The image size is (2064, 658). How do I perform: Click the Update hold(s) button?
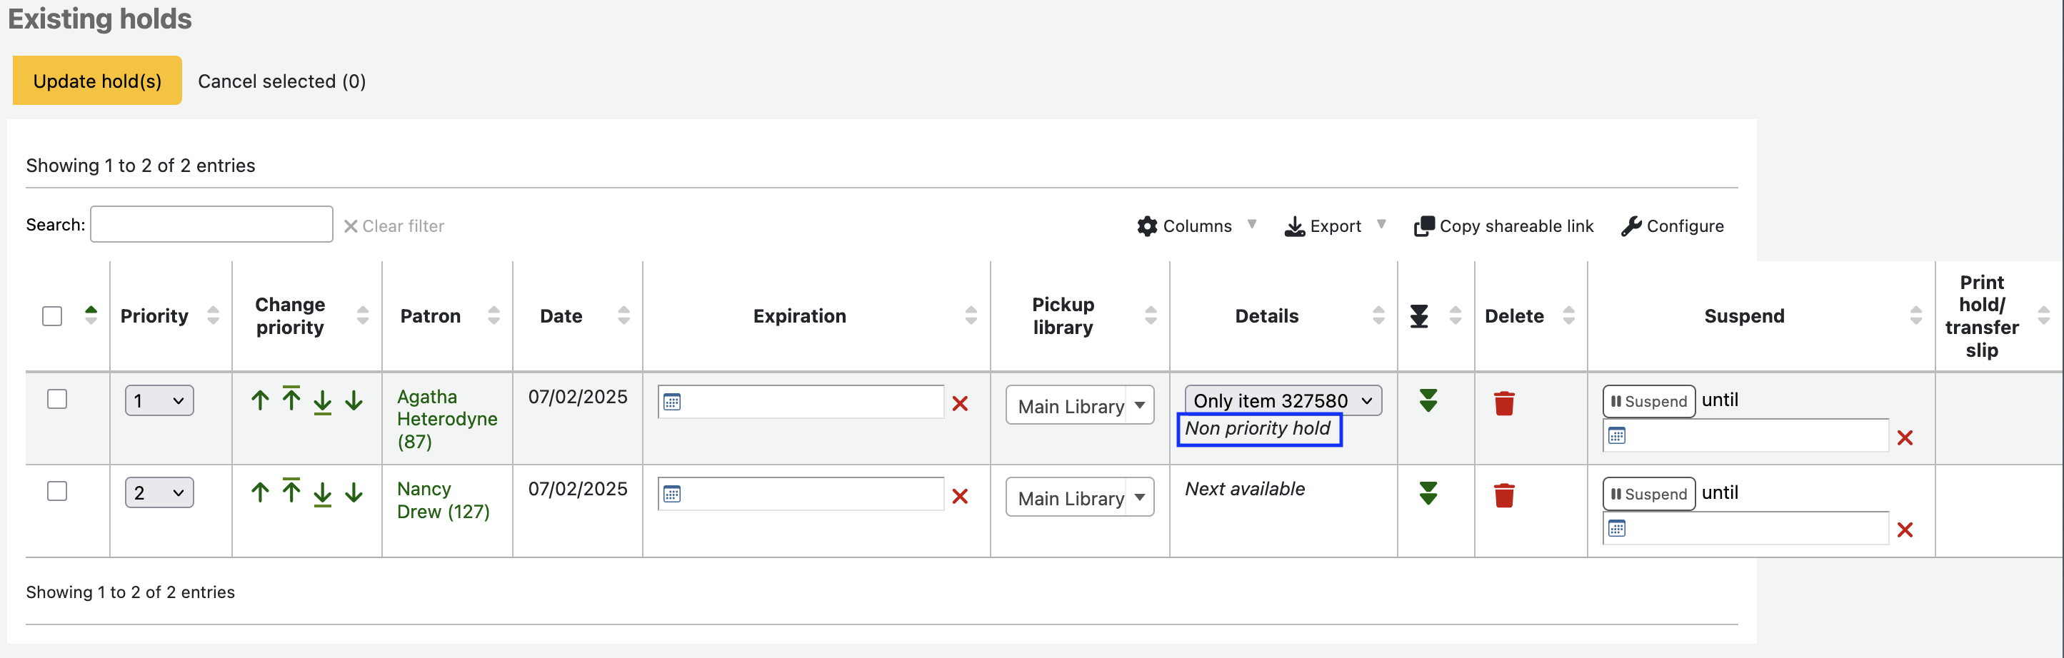click(97, 81)
